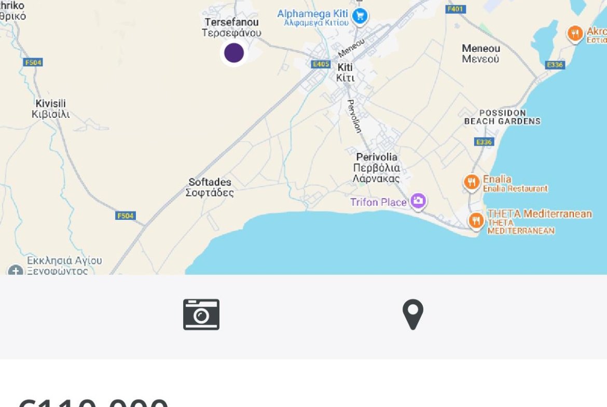The image size is (607, 407).
Task: Select the Enalia restaurant fork-knife pin
Action: coord(471,182)
